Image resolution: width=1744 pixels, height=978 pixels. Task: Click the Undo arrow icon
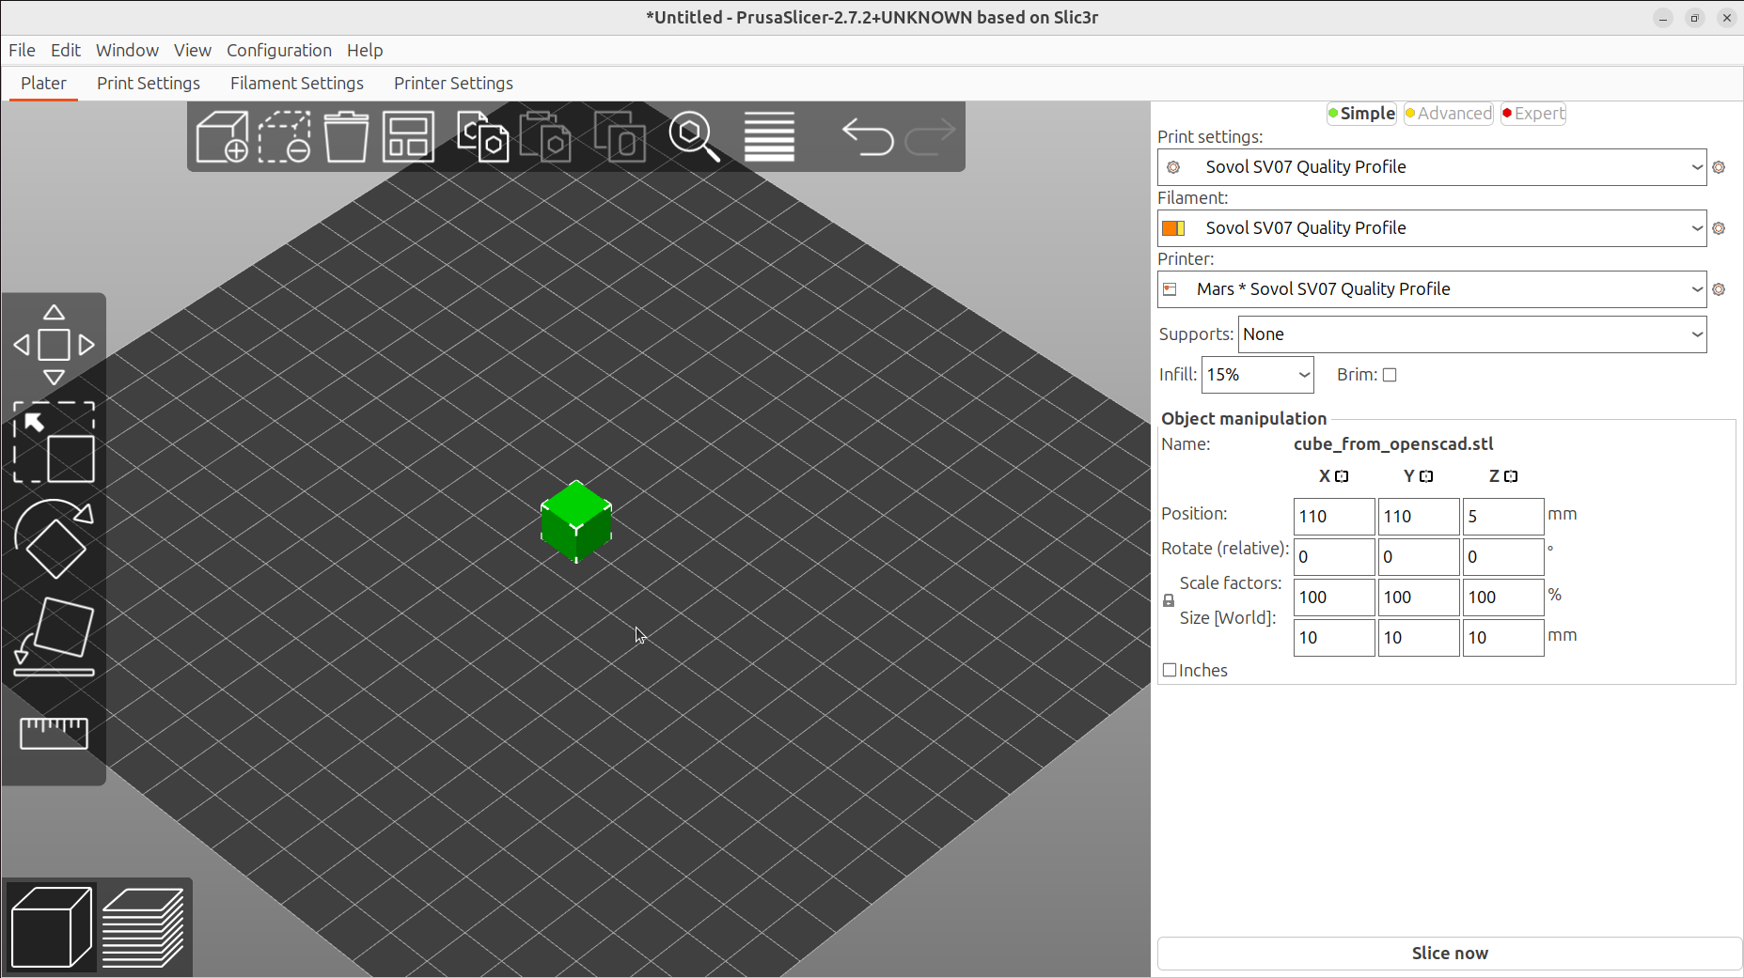(868, 137)
